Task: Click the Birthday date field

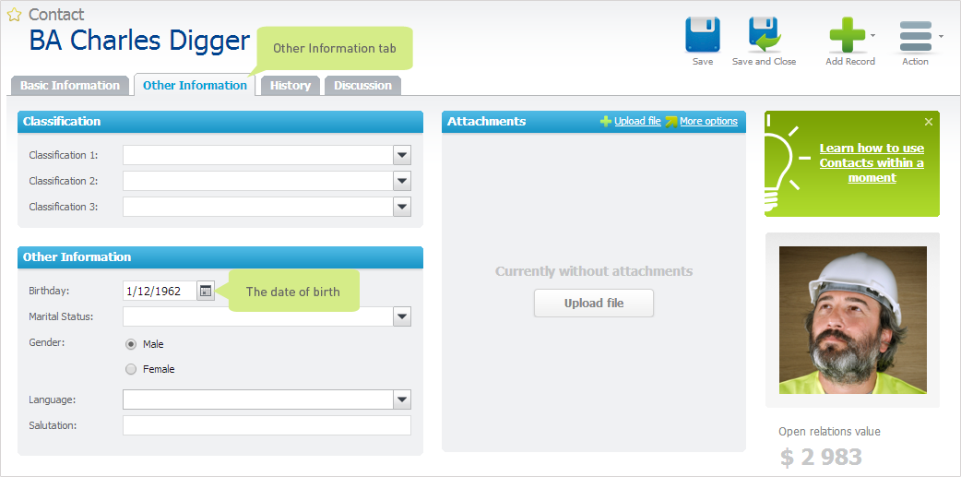Action: (160, 292)
